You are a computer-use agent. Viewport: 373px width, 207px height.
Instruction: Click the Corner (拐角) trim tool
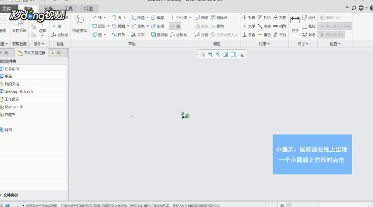point(217,26)
